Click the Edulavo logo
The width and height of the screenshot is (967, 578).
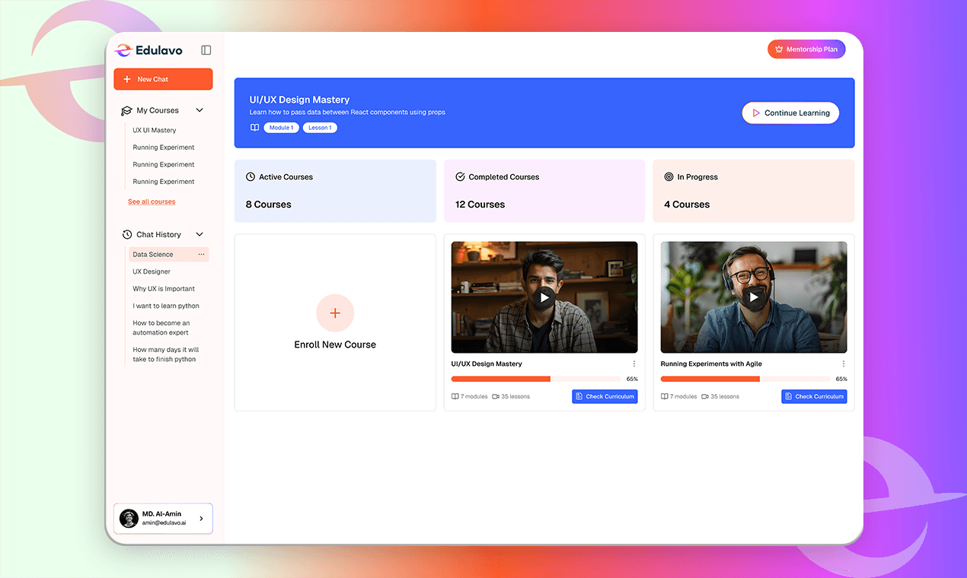tap(149, 50)
